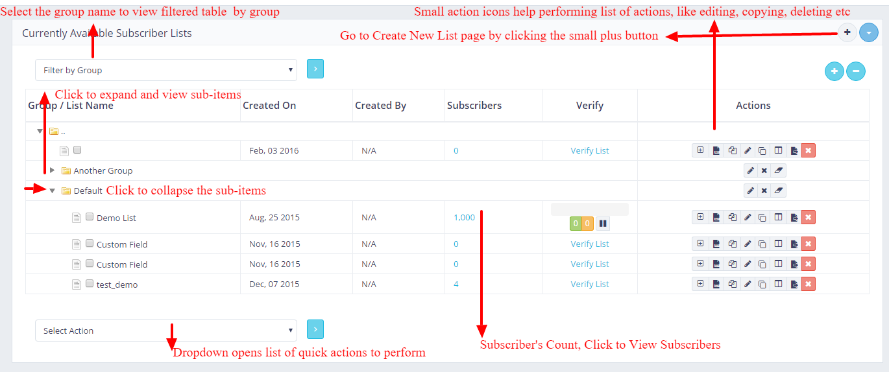
Task: Click the eraser icon for Another Group
Action: pos(779,171)
